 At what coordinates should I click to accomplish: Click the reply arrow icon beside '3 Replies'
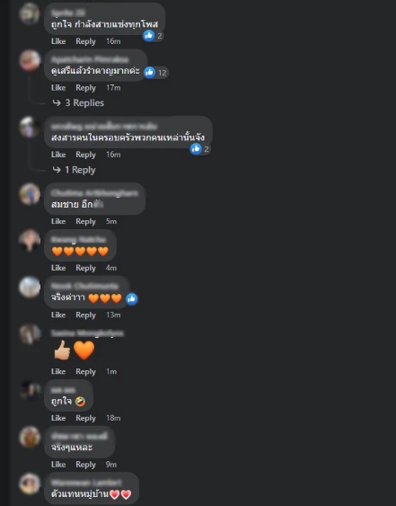(x=57, y=103)
